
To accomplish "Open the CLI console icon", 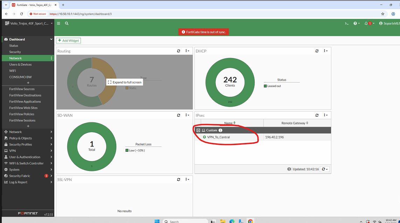I will [346, 23].
